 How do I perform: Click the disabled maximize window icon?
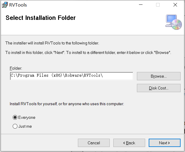[x=158, y=5]
